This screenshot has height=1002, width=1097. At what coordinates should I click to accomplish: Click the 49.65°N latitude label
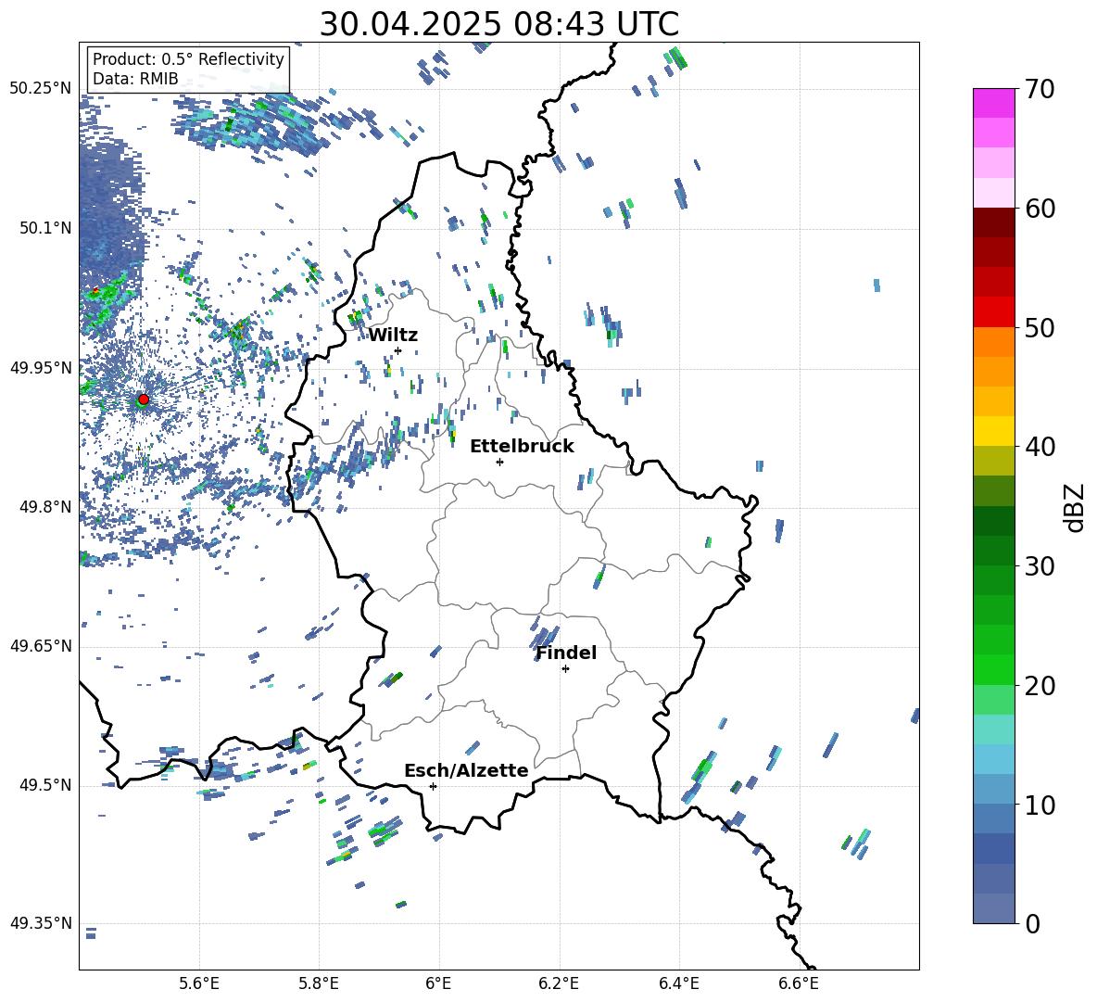click(x=41, y=646)
